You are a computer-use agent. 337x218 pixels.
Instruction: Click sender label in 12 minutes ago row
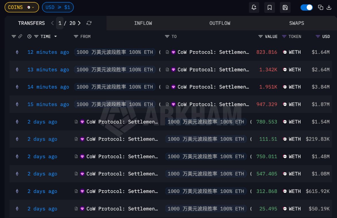coord(115,52)
